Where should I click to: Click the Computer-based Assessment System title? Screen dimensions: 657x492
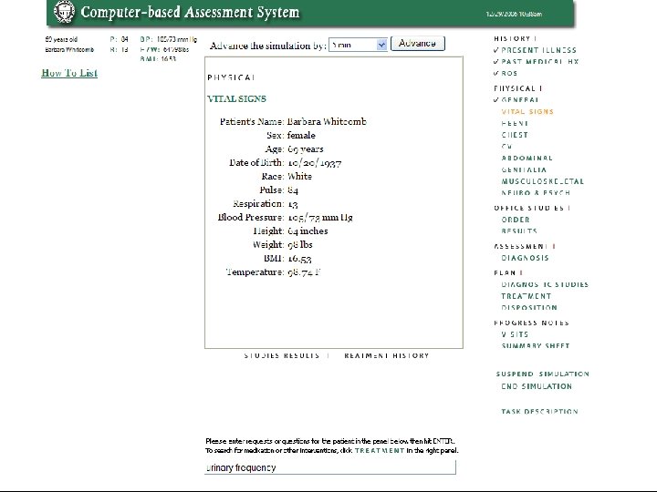click(x=190, y=12)
